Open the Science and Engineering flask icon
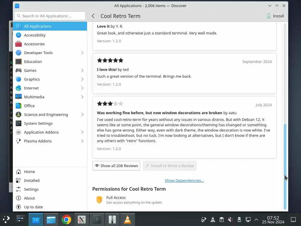The image size is (301, 226). 19,114
